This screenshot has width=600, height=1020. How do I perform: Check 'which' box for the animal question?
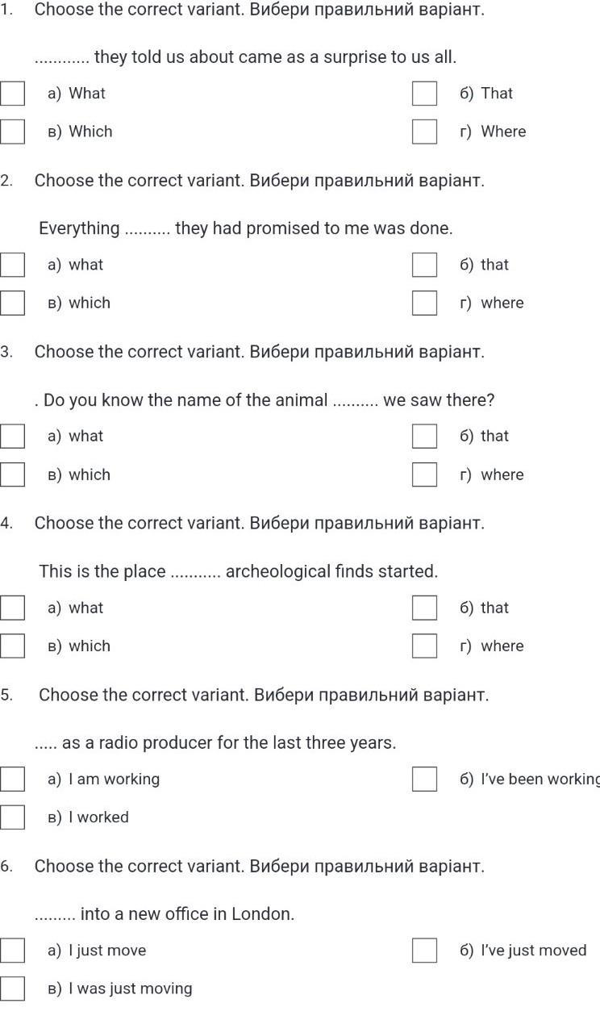click(x=12, y=474)
